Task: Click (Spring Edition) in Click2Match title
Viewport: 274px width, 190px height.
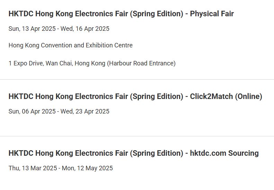Action: (157, 97)
